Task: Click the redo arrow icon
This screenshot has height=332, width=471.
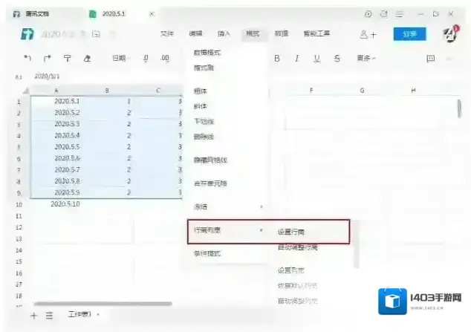Action: pyautogui.click(x=47, y=58)
